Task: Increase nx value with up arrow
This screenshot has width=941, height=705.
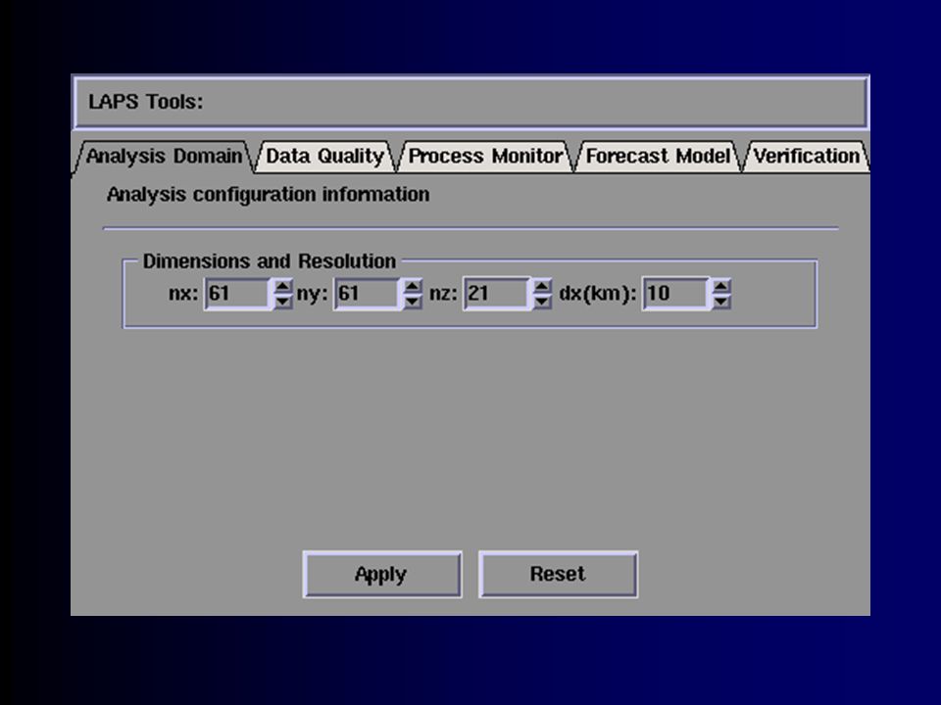Action: click(x=282, y=286)
